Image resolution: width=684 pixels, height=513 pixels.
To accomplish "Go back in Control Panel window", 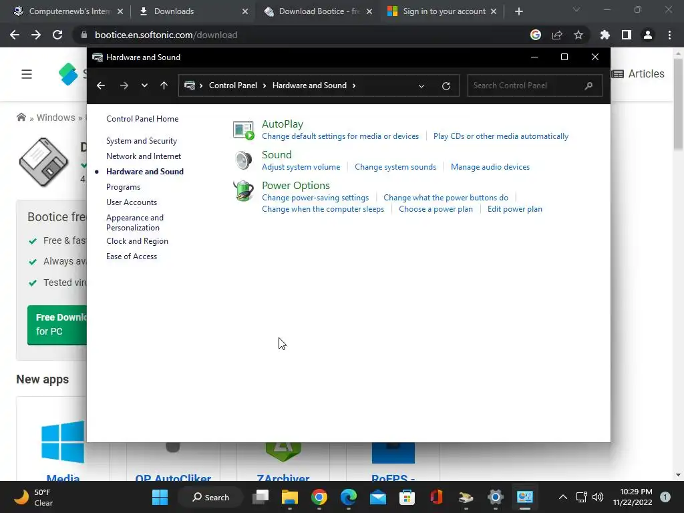I will (101, 85).
